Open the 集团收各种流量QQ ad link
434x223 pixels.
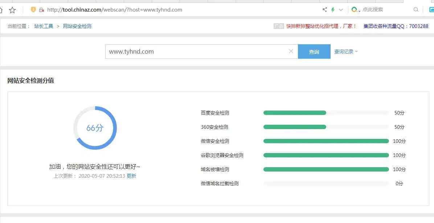click(x=396, y=26)
